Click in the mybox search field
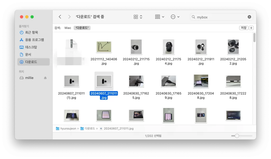271x159 pixels. coord(221,17)
